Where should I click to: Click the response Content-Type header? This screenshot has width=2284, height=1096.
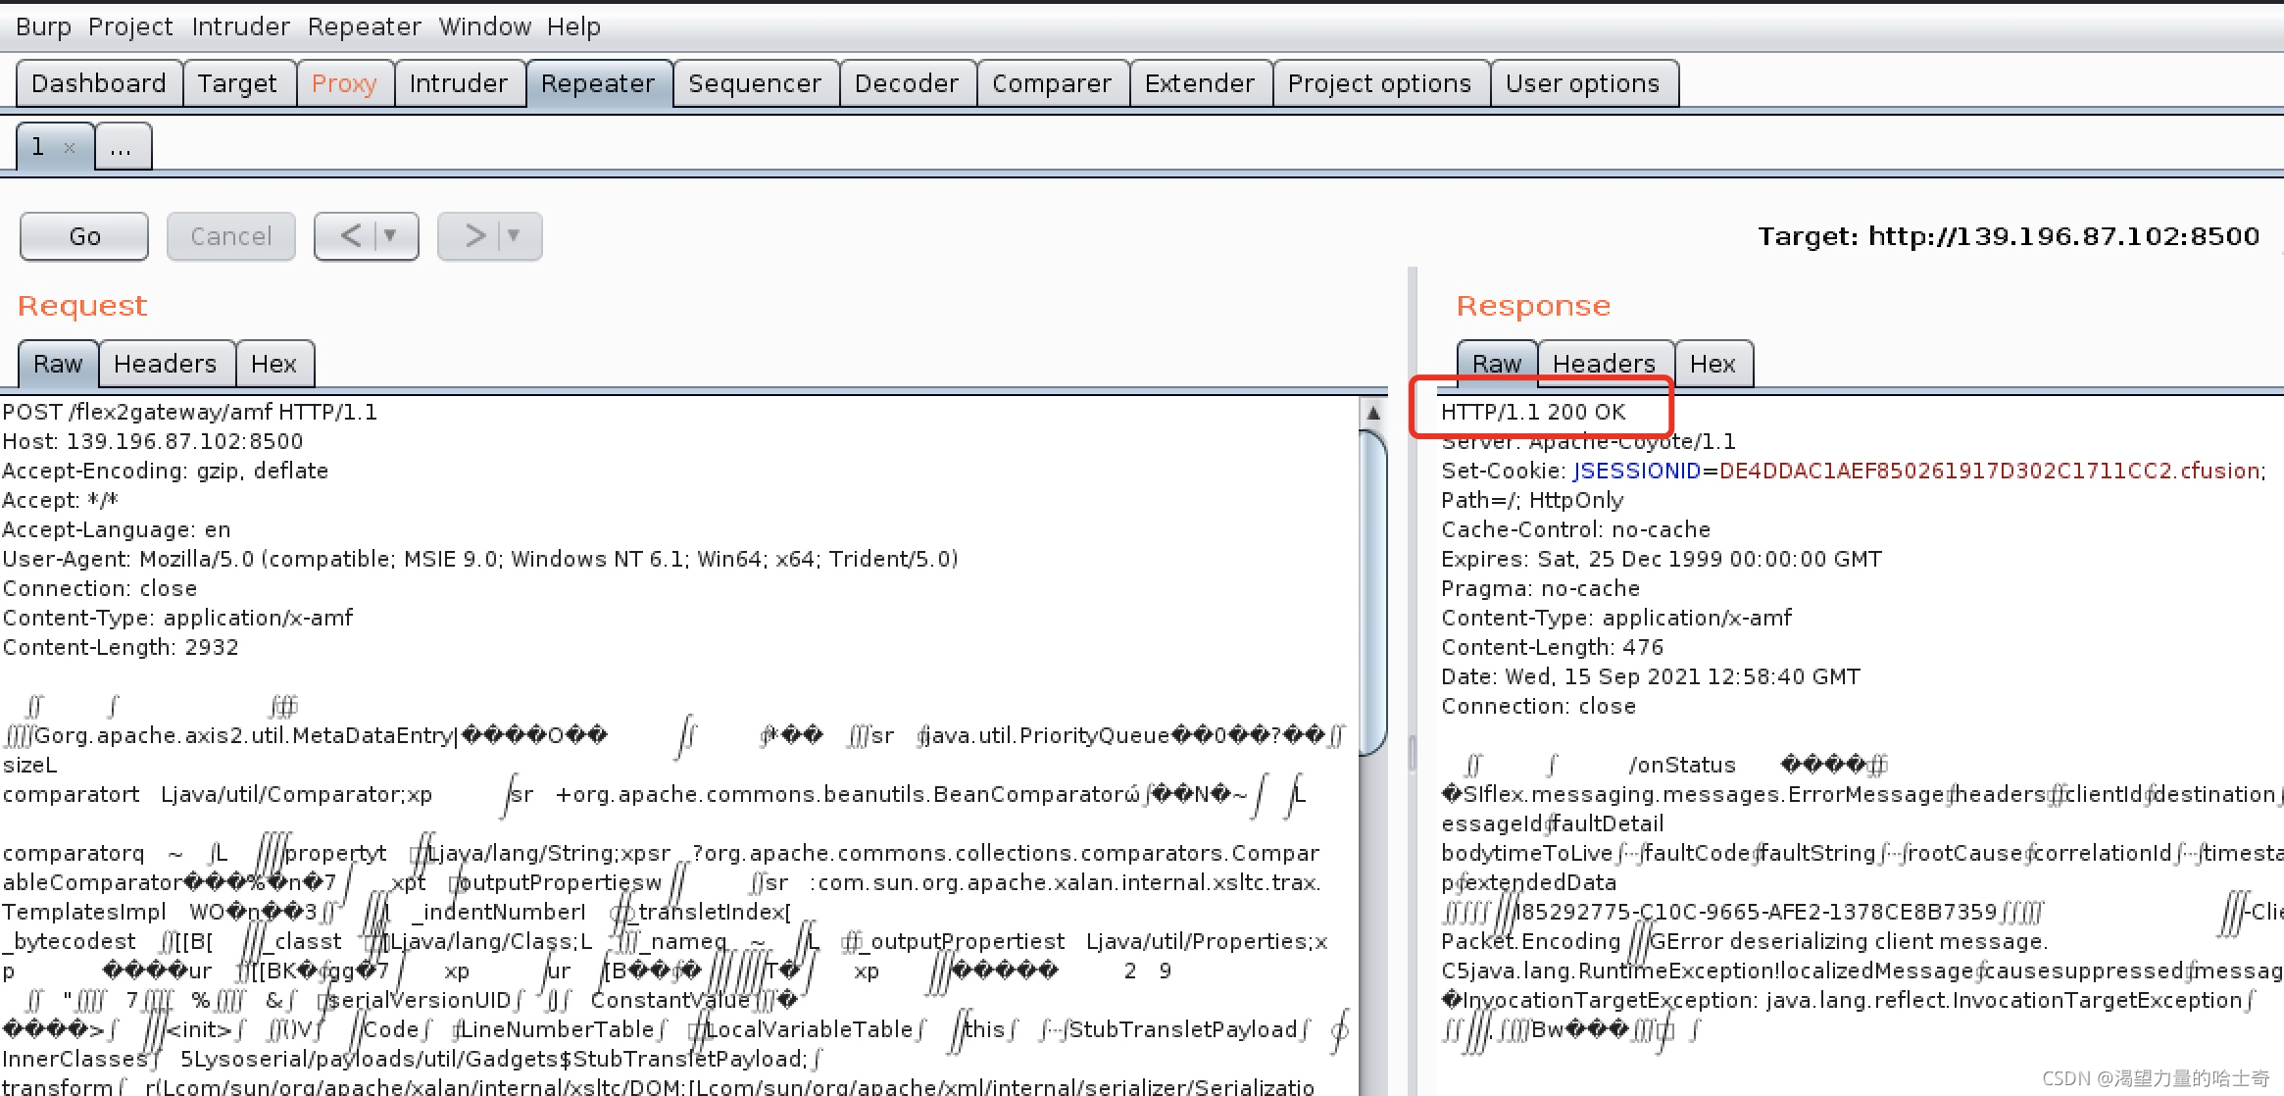[x=1616, y=618]
